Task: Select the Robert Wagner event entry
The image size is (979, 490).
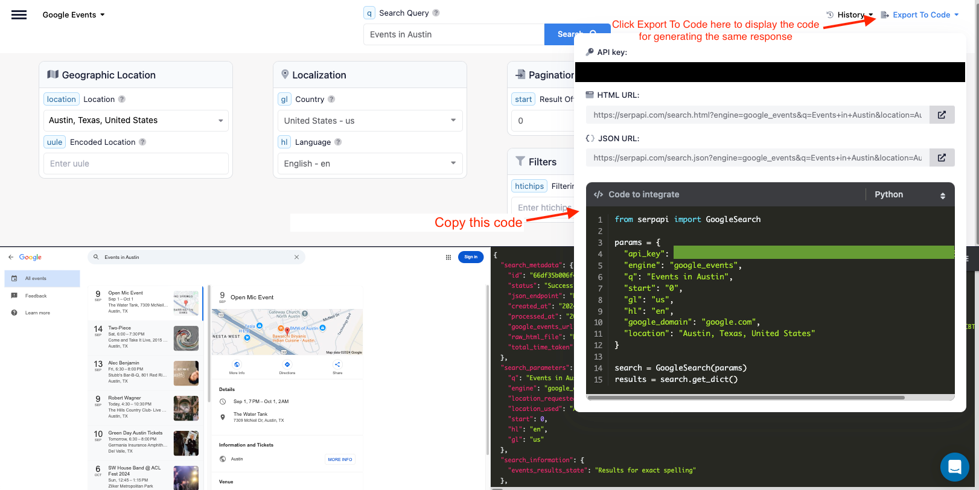Action: [145, 408]
